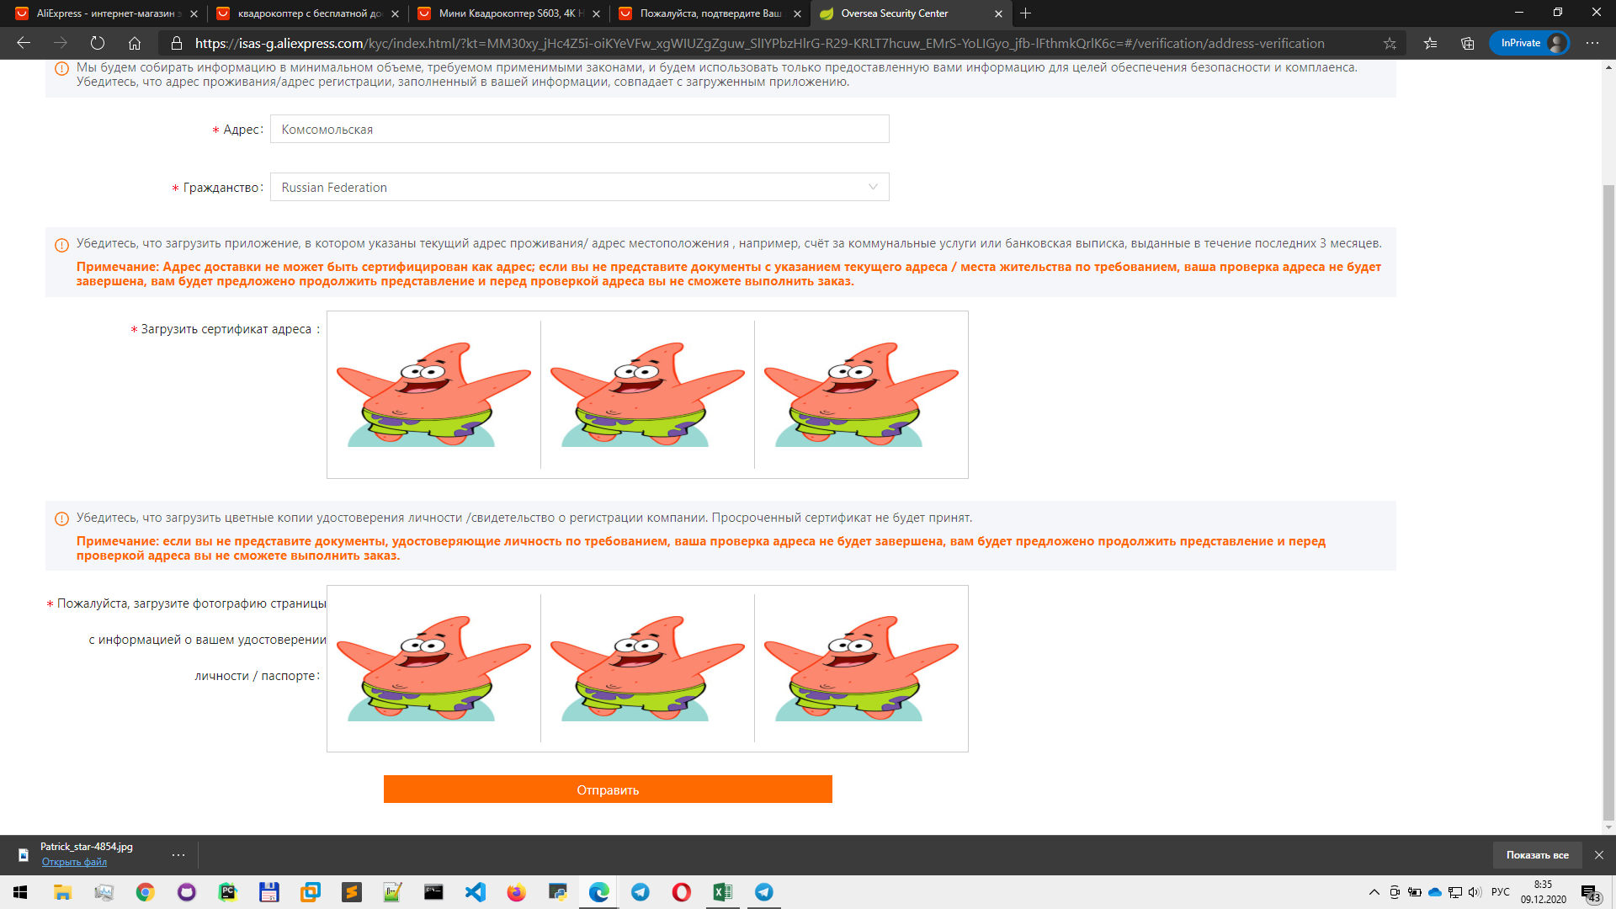Launch Google Chrome from the taskbar

coord(145,892)
